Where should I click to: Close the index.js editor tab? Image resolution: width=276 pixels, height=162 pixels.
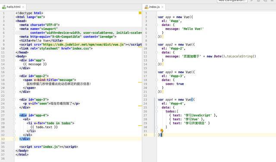[x=162, y=7]
